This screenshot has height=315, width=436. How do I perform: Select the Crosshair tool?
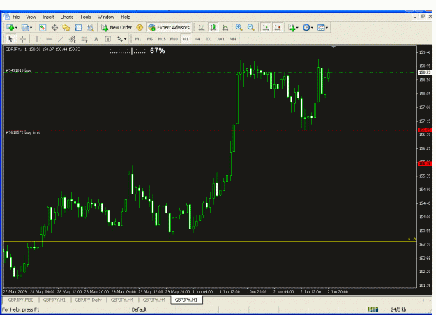pyautogui.click(x=23, y=39)
